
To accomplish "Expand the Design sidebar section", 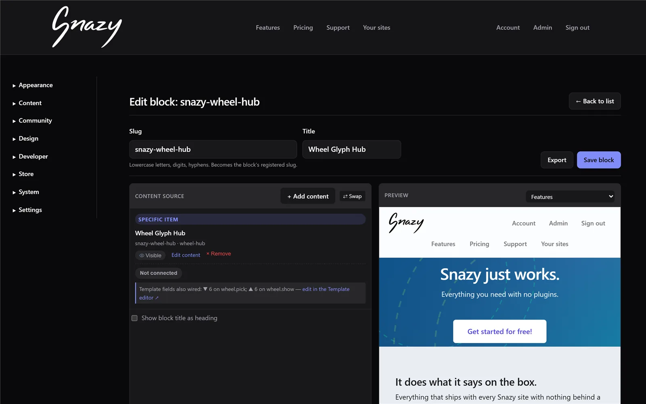I will (x=25, y=139).
